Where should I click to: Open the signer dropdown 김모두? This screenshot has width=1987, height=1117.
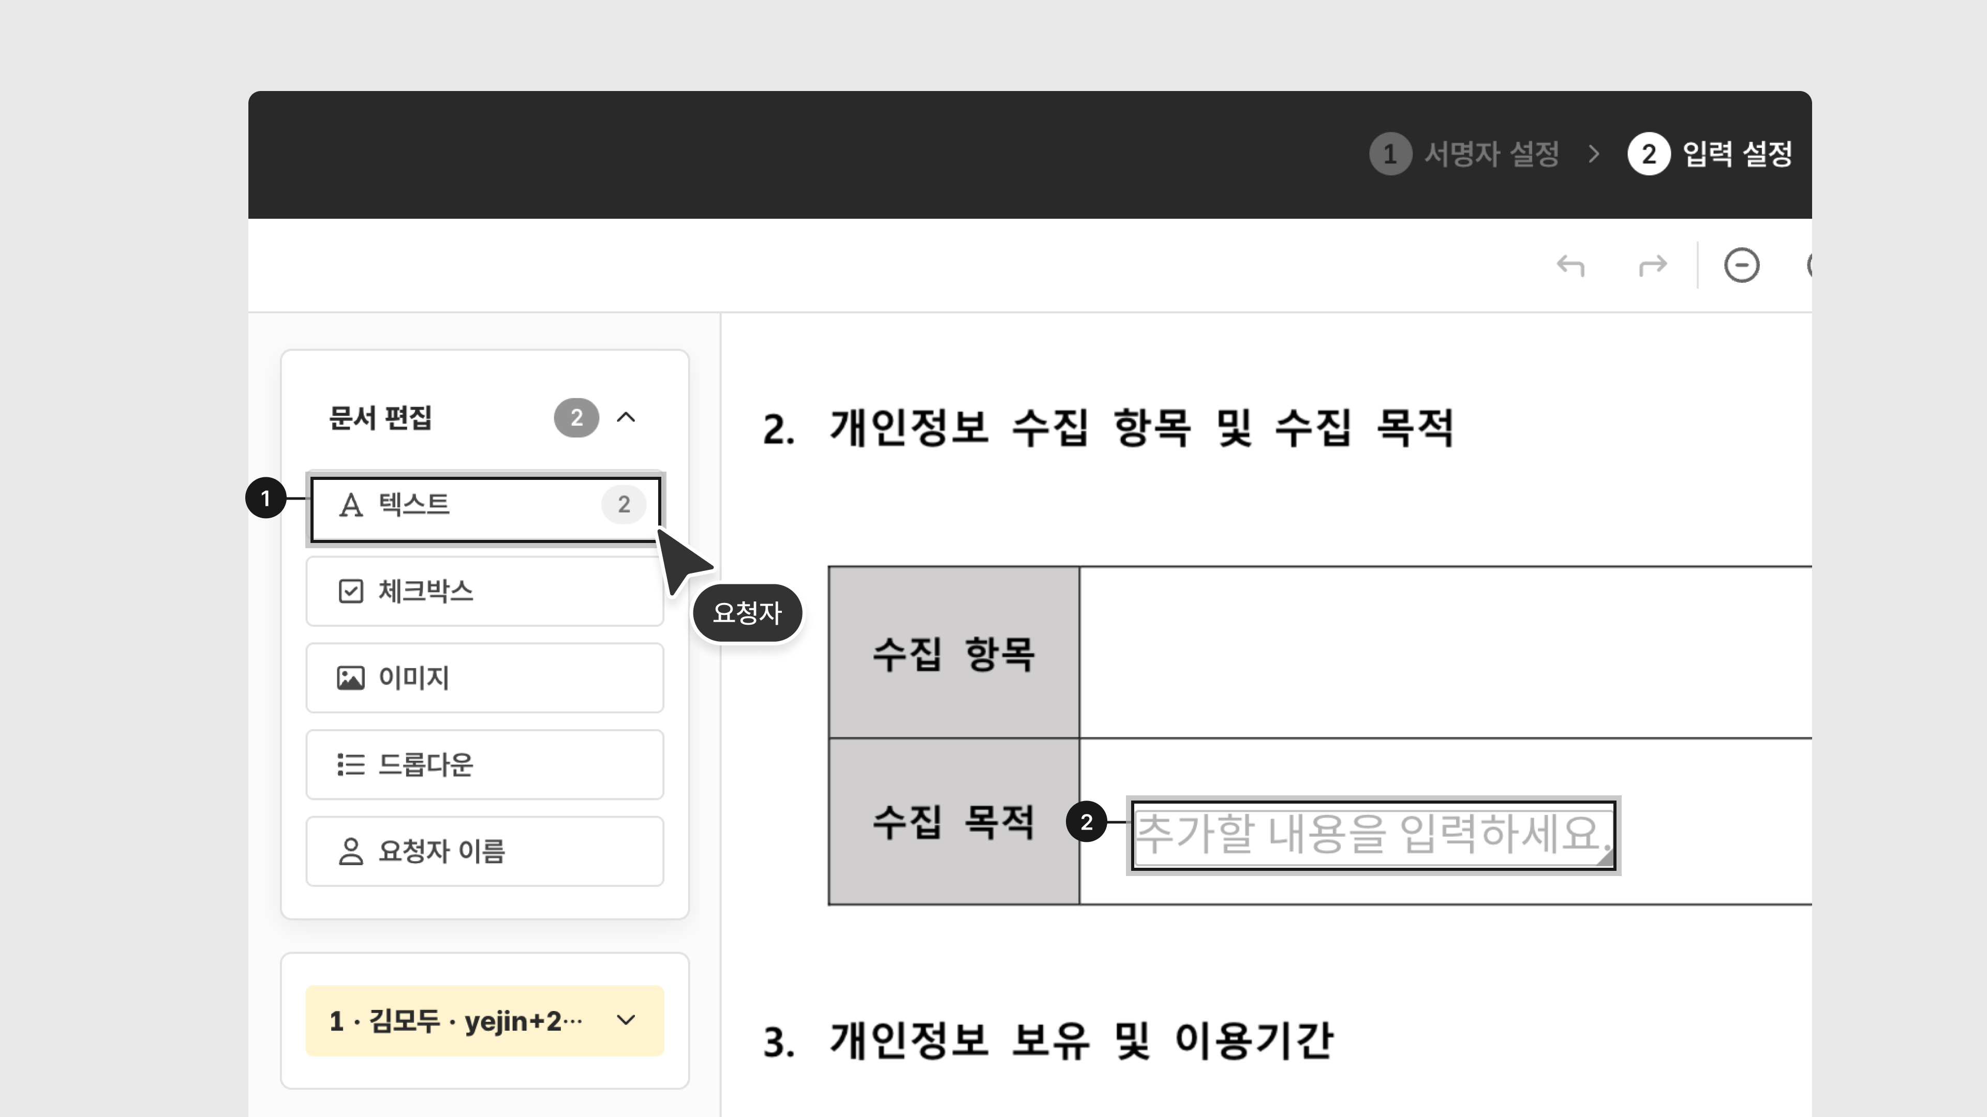pos(484,1021)
